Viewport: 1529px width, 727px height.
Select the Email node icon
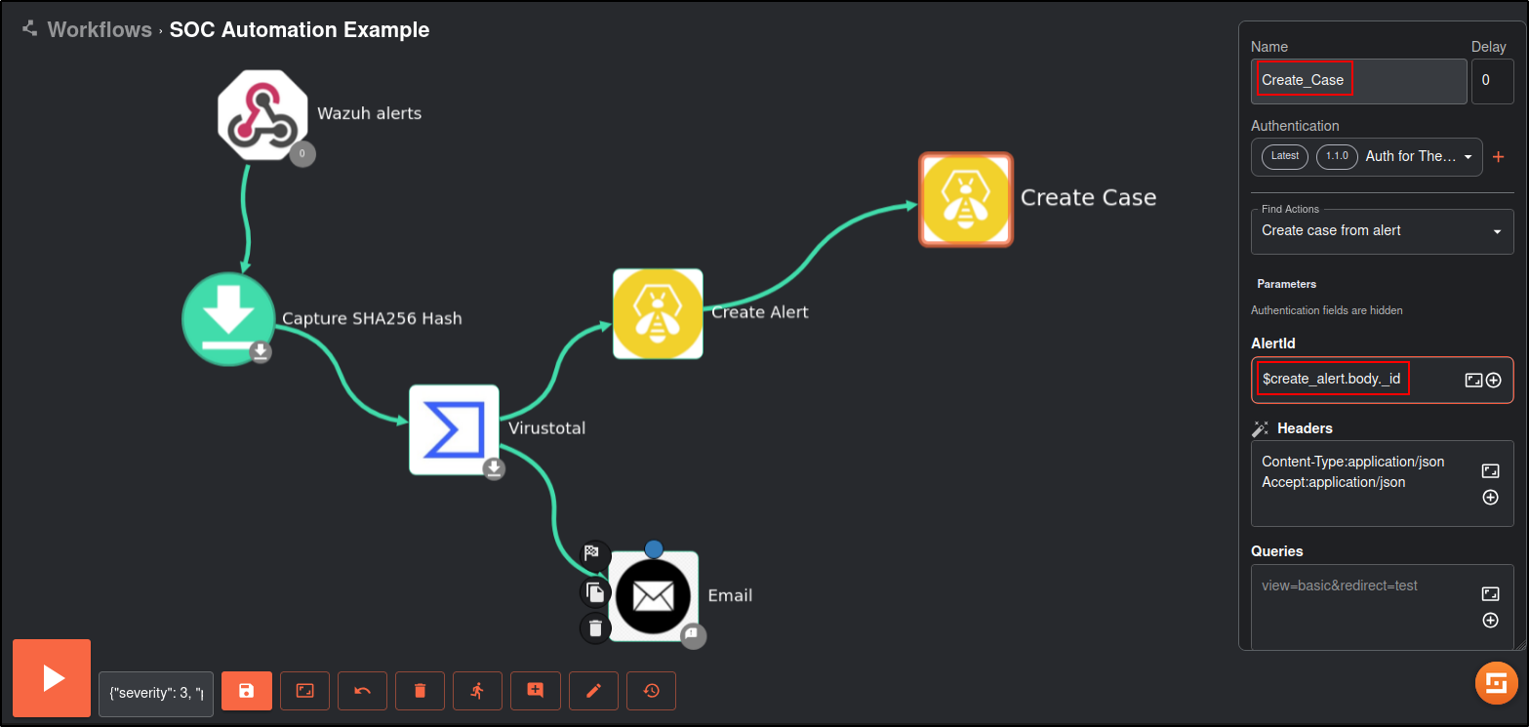[x=653, y=596]
